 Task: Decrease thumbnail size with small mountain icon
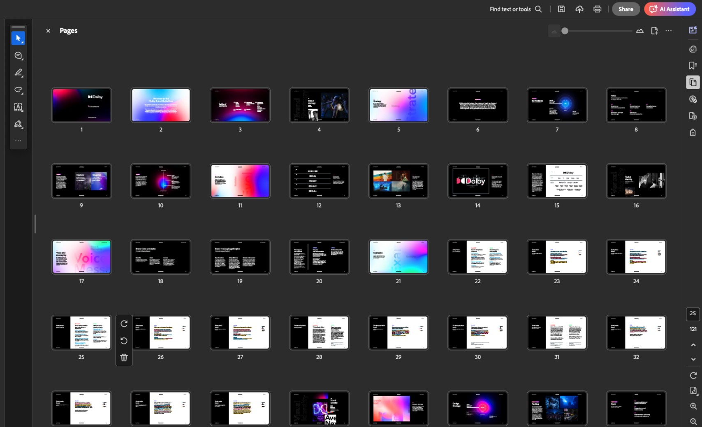(554, 31)
